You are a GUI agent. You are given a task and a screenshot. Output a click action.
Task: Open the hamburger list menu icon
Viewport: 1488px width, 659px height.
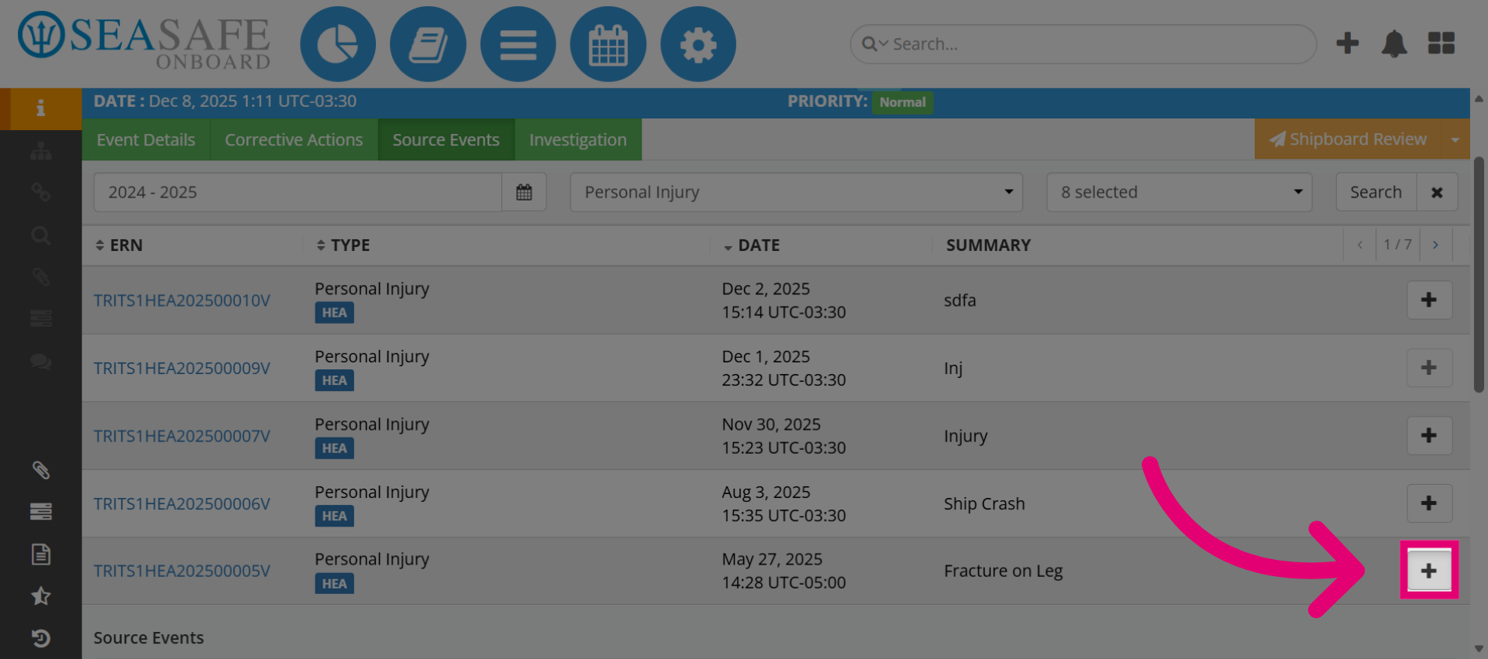coord(518,44)
